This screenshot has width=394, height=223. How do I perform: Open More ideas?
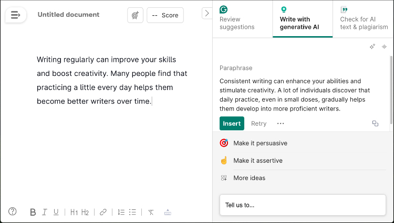[x=303, y=178]
